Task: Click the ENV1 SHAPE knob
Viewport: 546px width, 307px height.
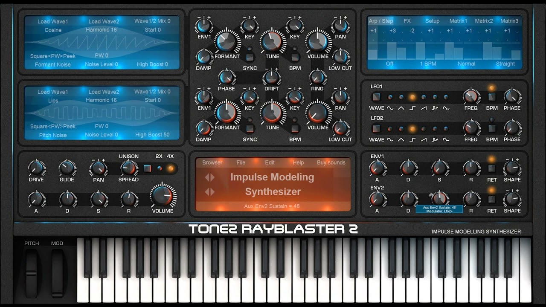Action: pos(512,168)
